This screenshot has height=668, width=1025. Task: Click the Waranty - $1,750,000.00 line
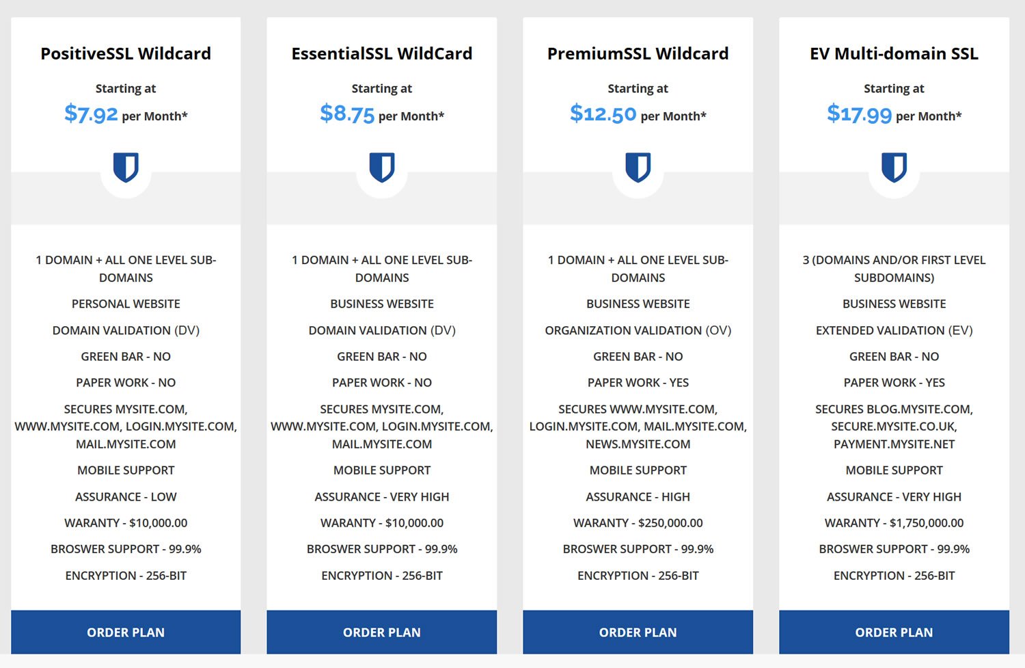pyautogui.click(x=894, y=523)
